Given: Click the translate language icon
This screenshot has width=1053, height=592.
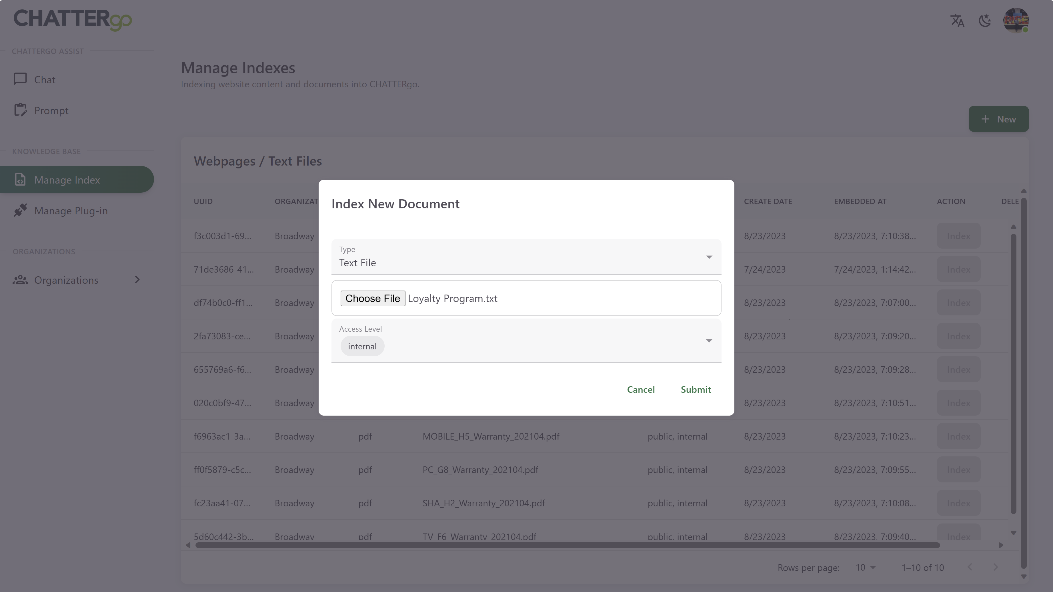Looking at the screenshot, I should pyautogui.click(x=957, y=21).
